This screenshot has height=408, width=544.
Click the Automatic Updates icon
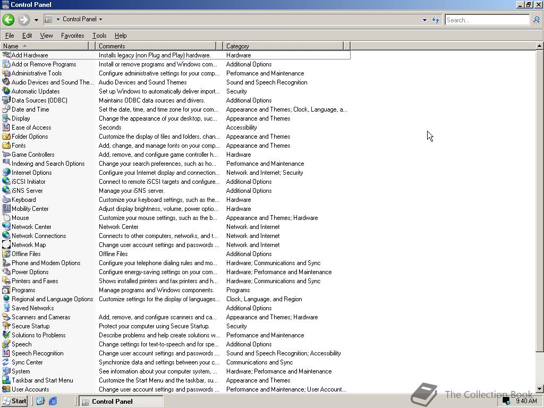pos(6,91)
